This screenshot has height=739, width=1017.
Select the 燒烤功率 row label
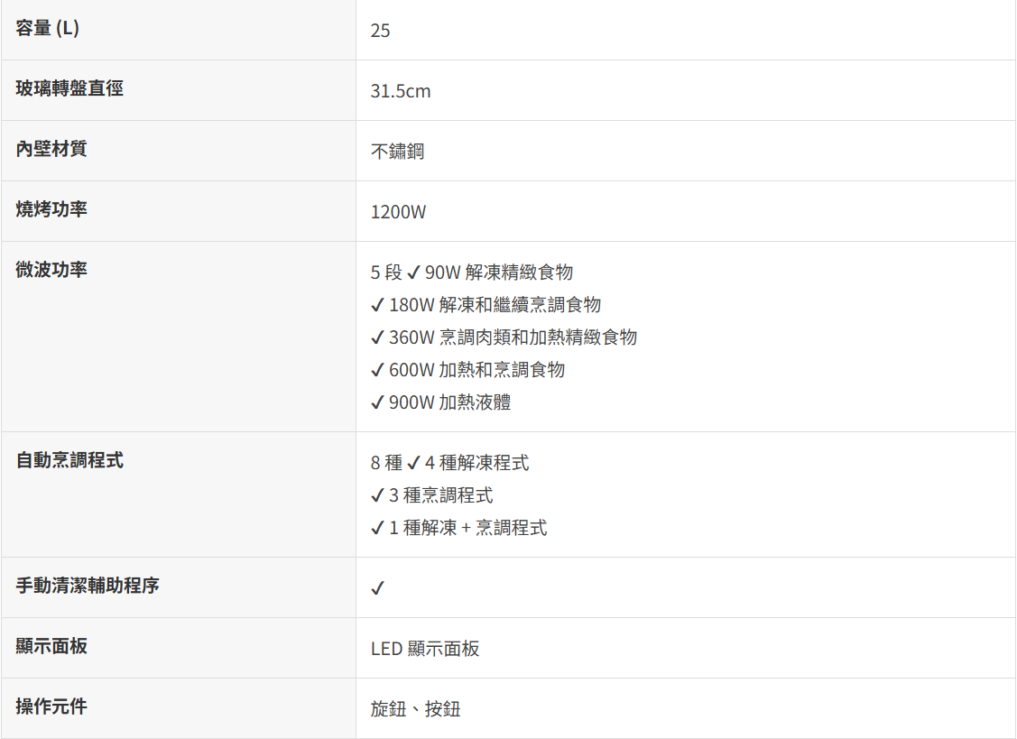point(51,210)
